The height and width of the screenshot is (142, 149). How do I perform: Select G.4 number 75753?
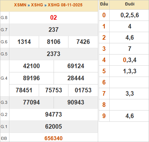coord(54,90)
